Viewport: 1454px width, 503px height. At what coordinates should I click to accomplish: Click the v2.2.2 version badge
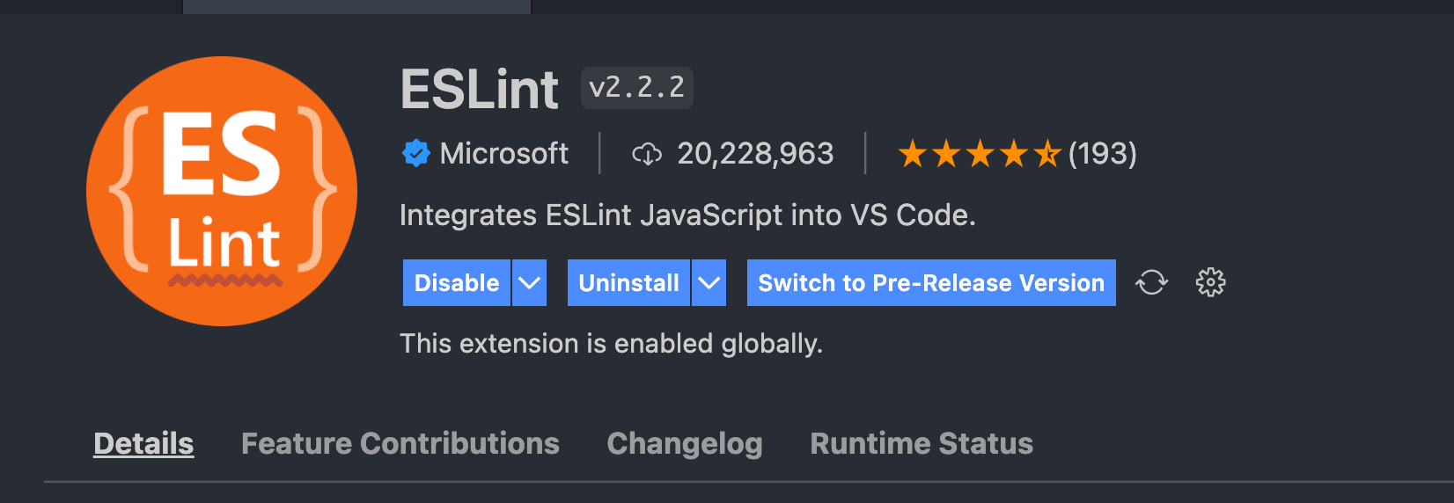637,88
